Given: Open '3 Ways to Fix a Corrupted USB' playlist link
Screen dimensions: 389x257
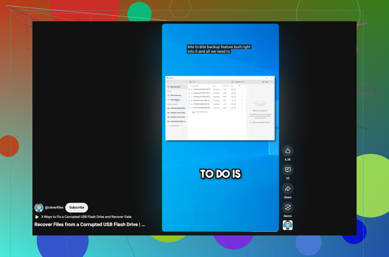Looking at the screenshot, I should click(x=86, y=217).
